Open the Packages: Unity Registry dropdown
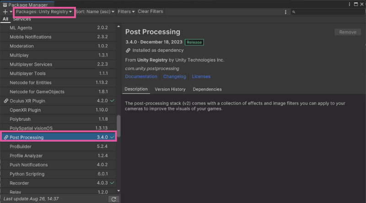Screen dimensions: 366x203 point(43,12)
